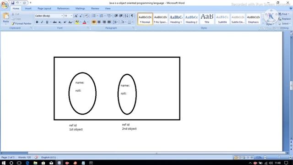
Task: Open Microsoft Store from taskbar
Action: [x=43, y=163]
